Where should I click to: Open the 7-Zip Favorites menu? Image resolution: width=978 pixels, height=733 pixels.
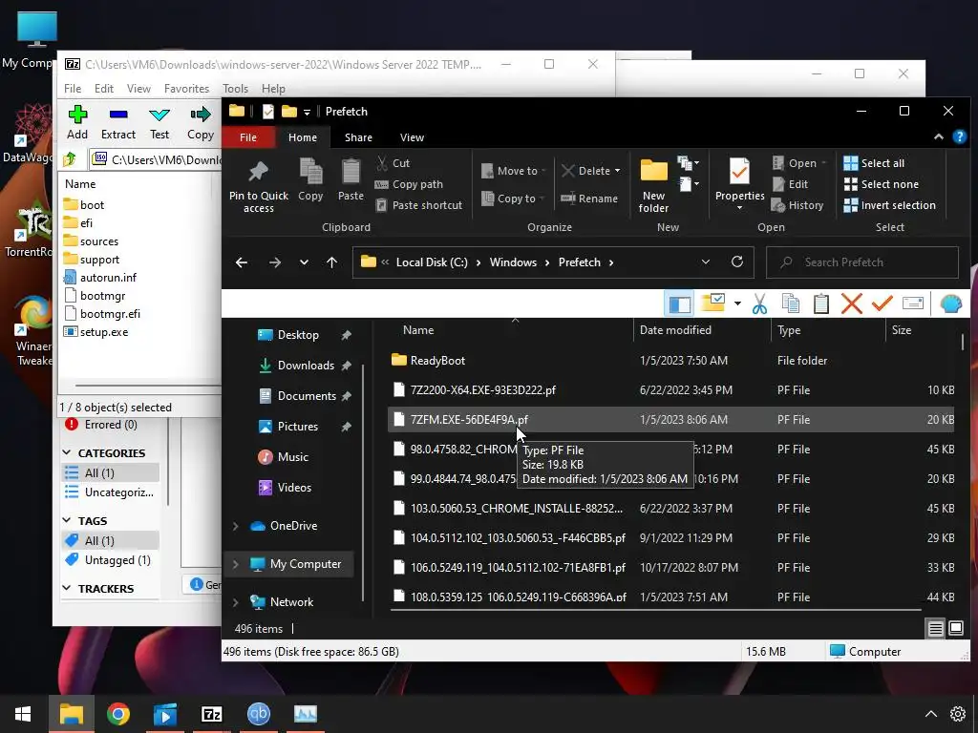pos(186,89)
